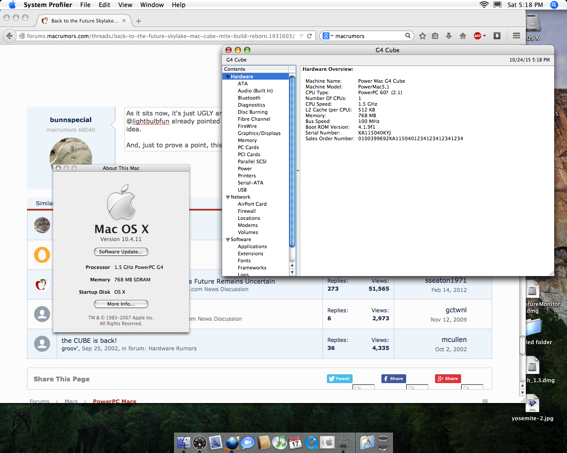Open bunnspecial user profile link
Image resolution: width=567 pixels, height=453 pixels.
71,120
